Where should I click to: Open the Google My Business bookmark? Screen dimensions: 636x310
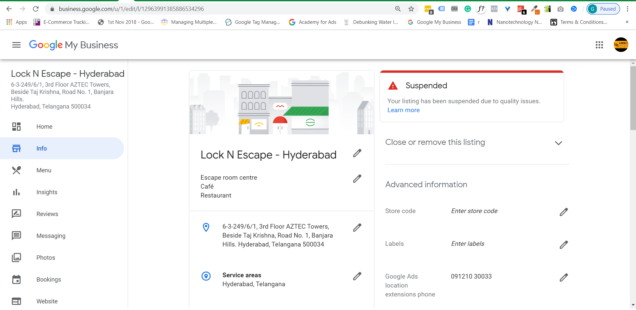(434, 22)
